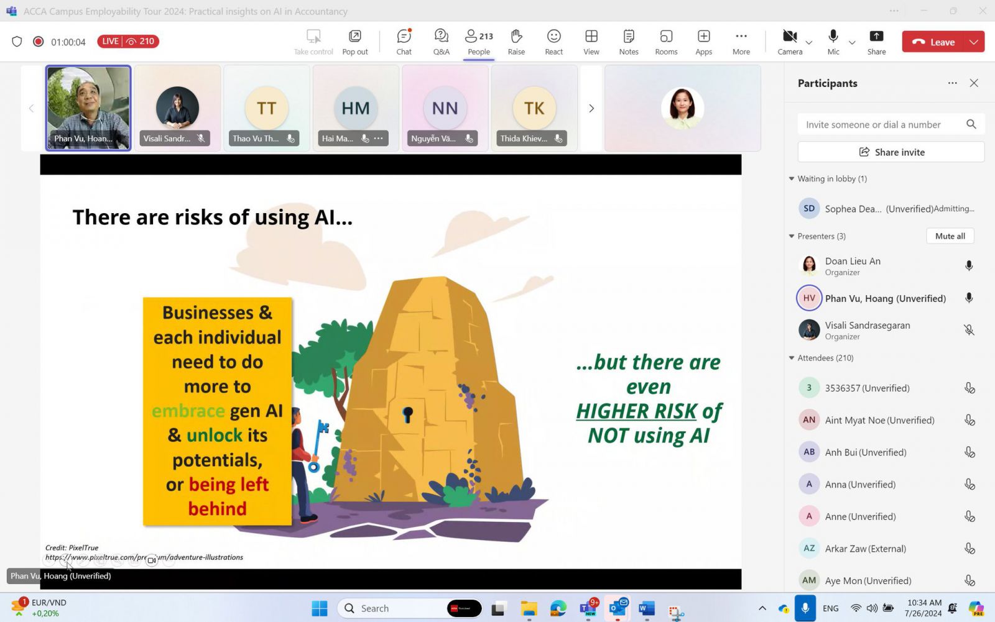Viewport: 995px width, 622px height.
Task: Switch to the People tab
Action: pyautogui.click(x=478, y=42)
